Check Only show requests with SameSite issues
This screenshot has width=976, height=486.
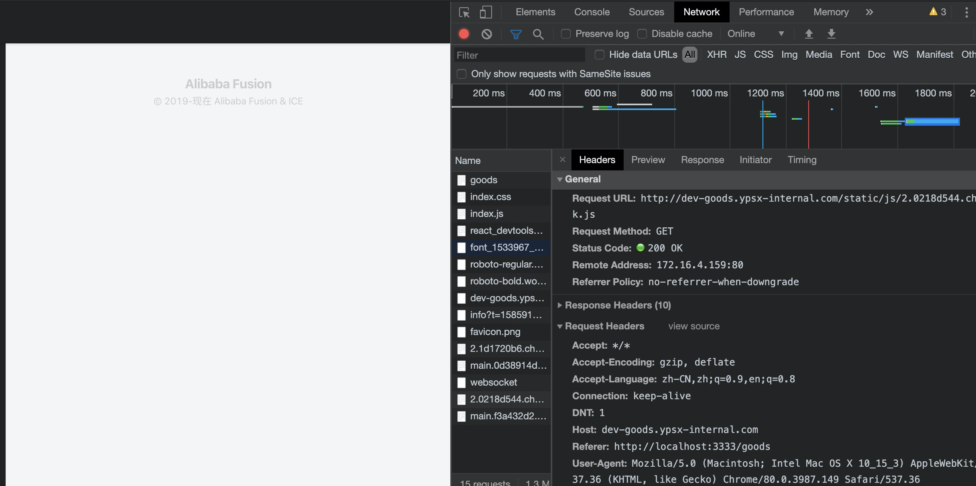pyautogui.click(x=461, y=74)
